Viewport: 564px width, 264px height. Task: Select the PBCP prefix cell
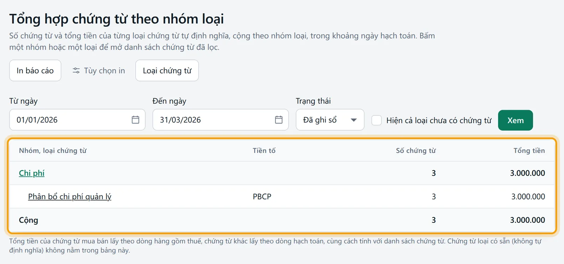(x=262, y=196)
